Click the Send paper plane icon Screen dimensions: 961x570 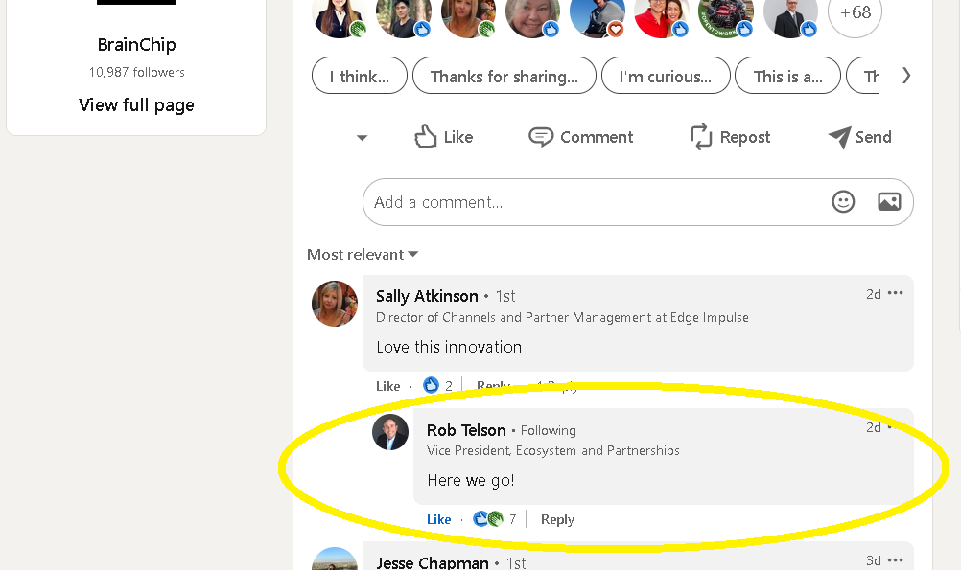(x=839, y=137)
